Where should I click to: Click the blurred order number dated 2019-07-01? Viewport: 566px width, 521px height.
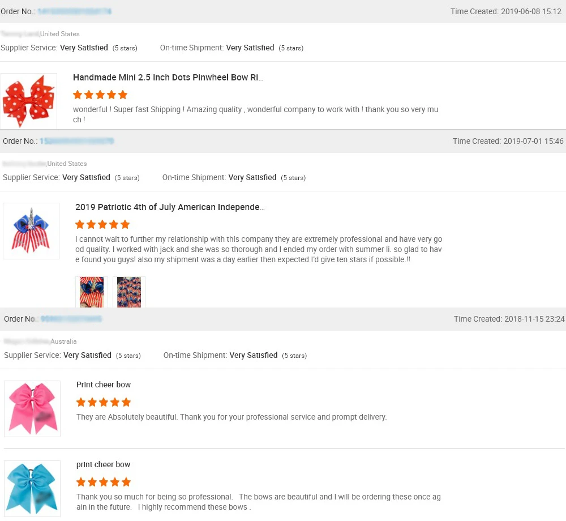coord(76,141)
